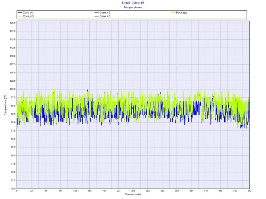
Task: Click the Core #0 legend entry
Action: 102,16
